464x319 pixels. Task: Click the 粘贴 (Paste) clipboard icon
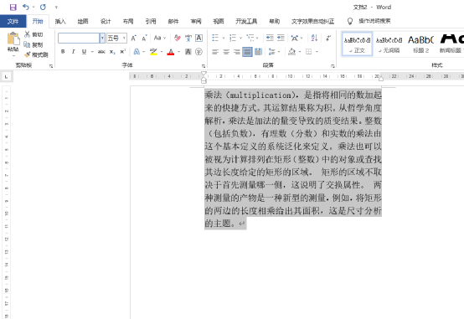13,39
